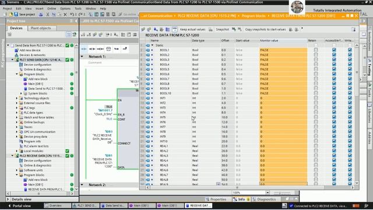Click connection status icon in status bar
Viewport: 373px width, 210px height.
[x=291, y=206]
